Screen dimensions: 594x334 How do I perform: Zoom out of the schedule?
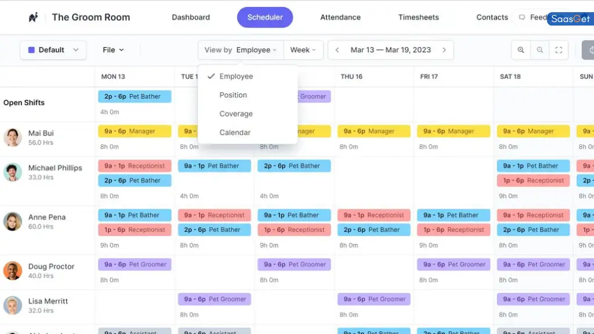[x=540, y=50]
